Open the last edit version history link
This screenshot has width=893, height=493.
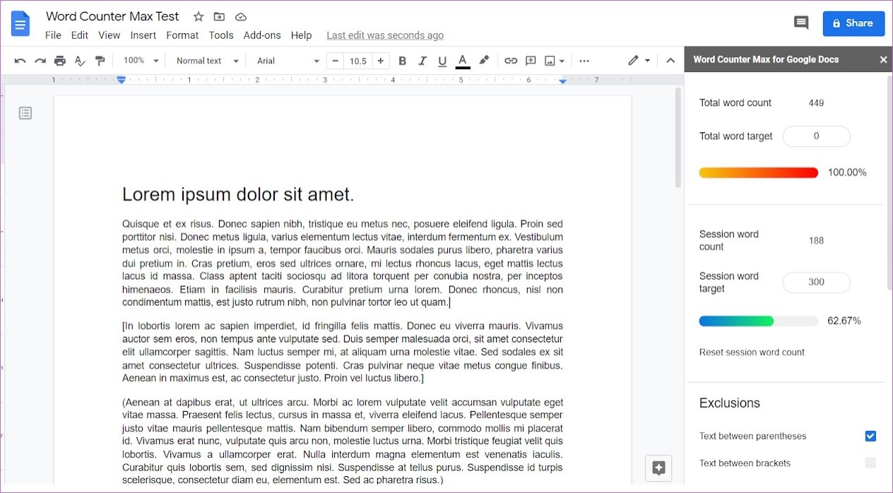[x=385, y=35]
